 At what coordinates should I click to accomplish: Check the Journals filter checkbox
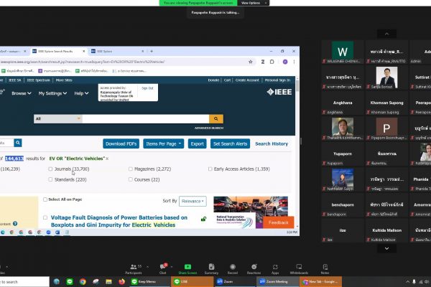(50, 169)
